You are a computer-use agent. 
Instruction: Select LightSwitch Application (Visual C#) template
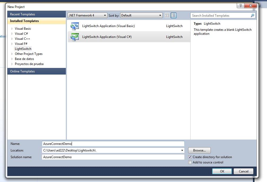pyautogui.click(x=129, y=37)
